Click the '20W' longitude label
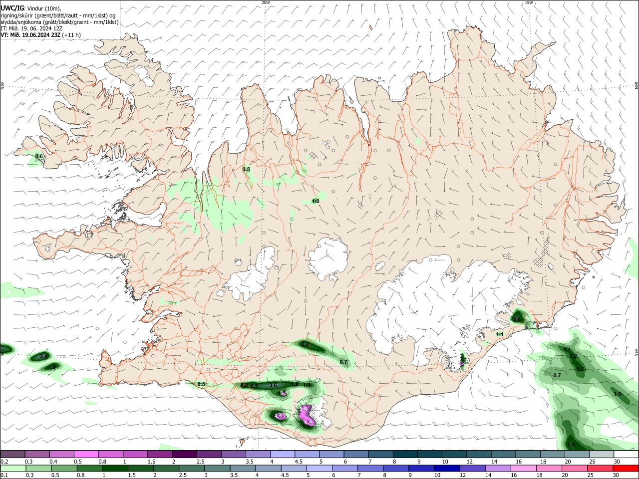The height and width of the screenshot is (479, 639). pos(266,2)
